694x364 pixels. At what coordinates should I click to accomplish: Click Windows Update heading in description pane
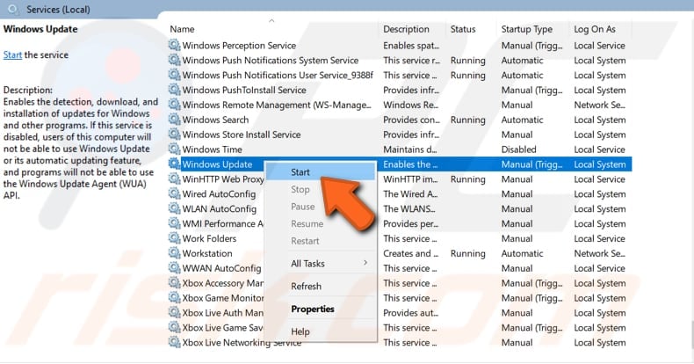click(x=40, y=29)
